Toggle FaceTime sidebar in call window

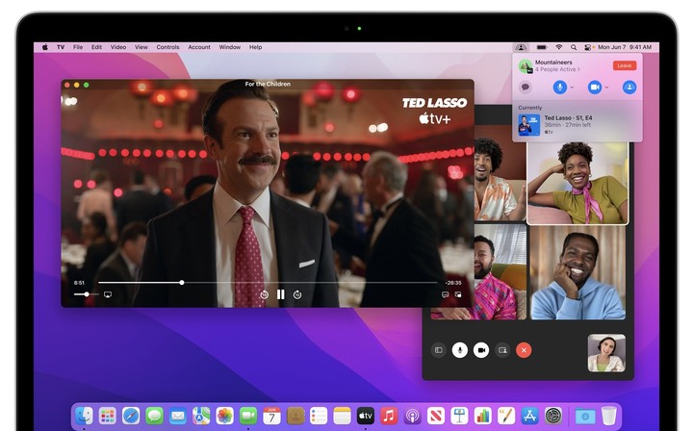click(439, 350)
